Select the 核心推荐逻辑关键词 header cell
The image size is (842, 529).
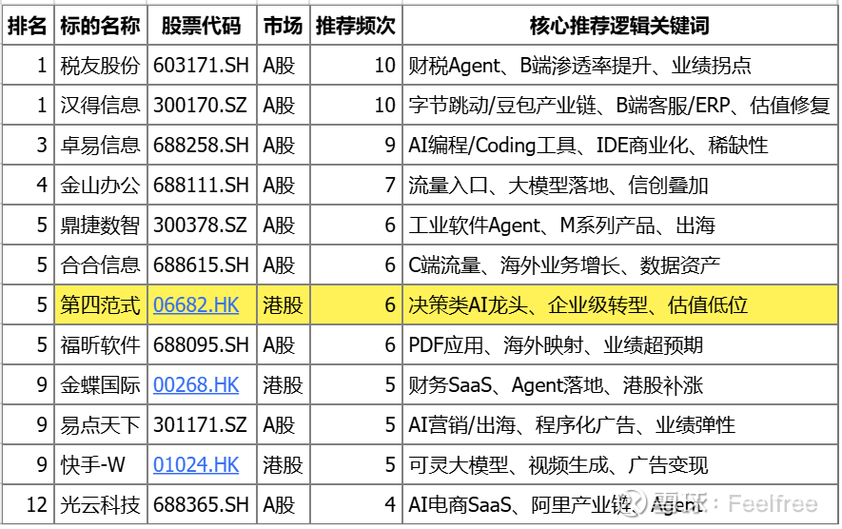pyautogui.click(x=619, y=26)
